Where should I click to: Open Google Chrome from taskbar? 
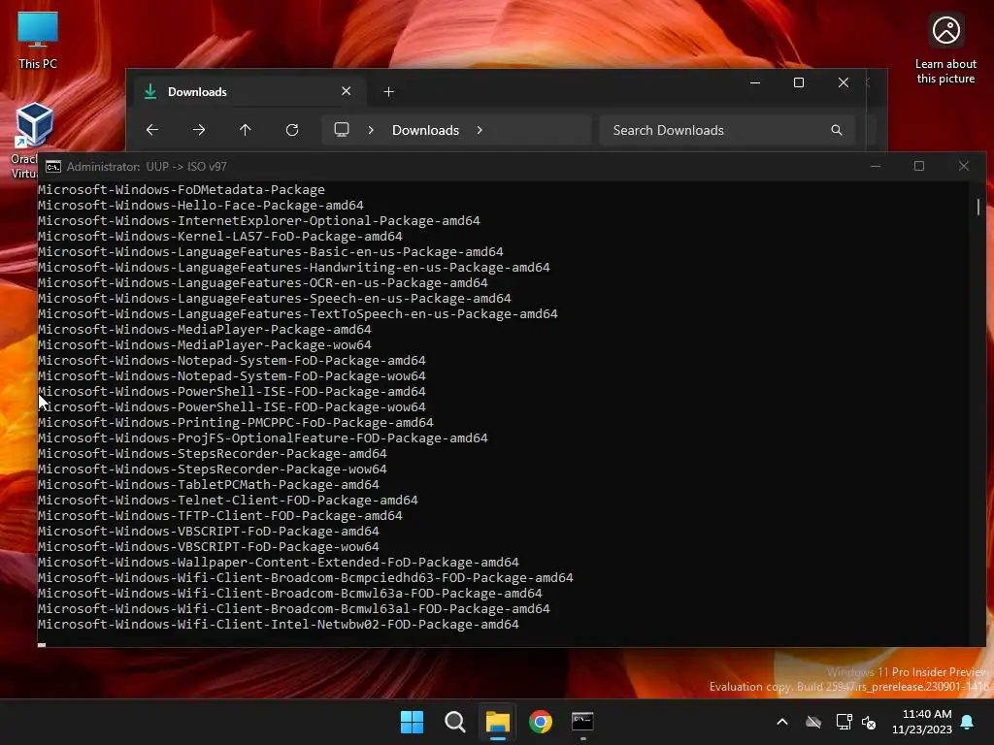tap(540, 722)
